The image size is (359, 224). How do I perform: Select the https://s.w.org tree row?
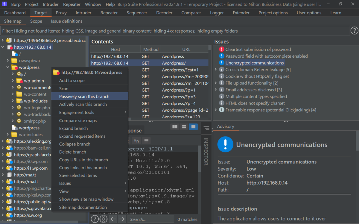click(x=28, y=215)
